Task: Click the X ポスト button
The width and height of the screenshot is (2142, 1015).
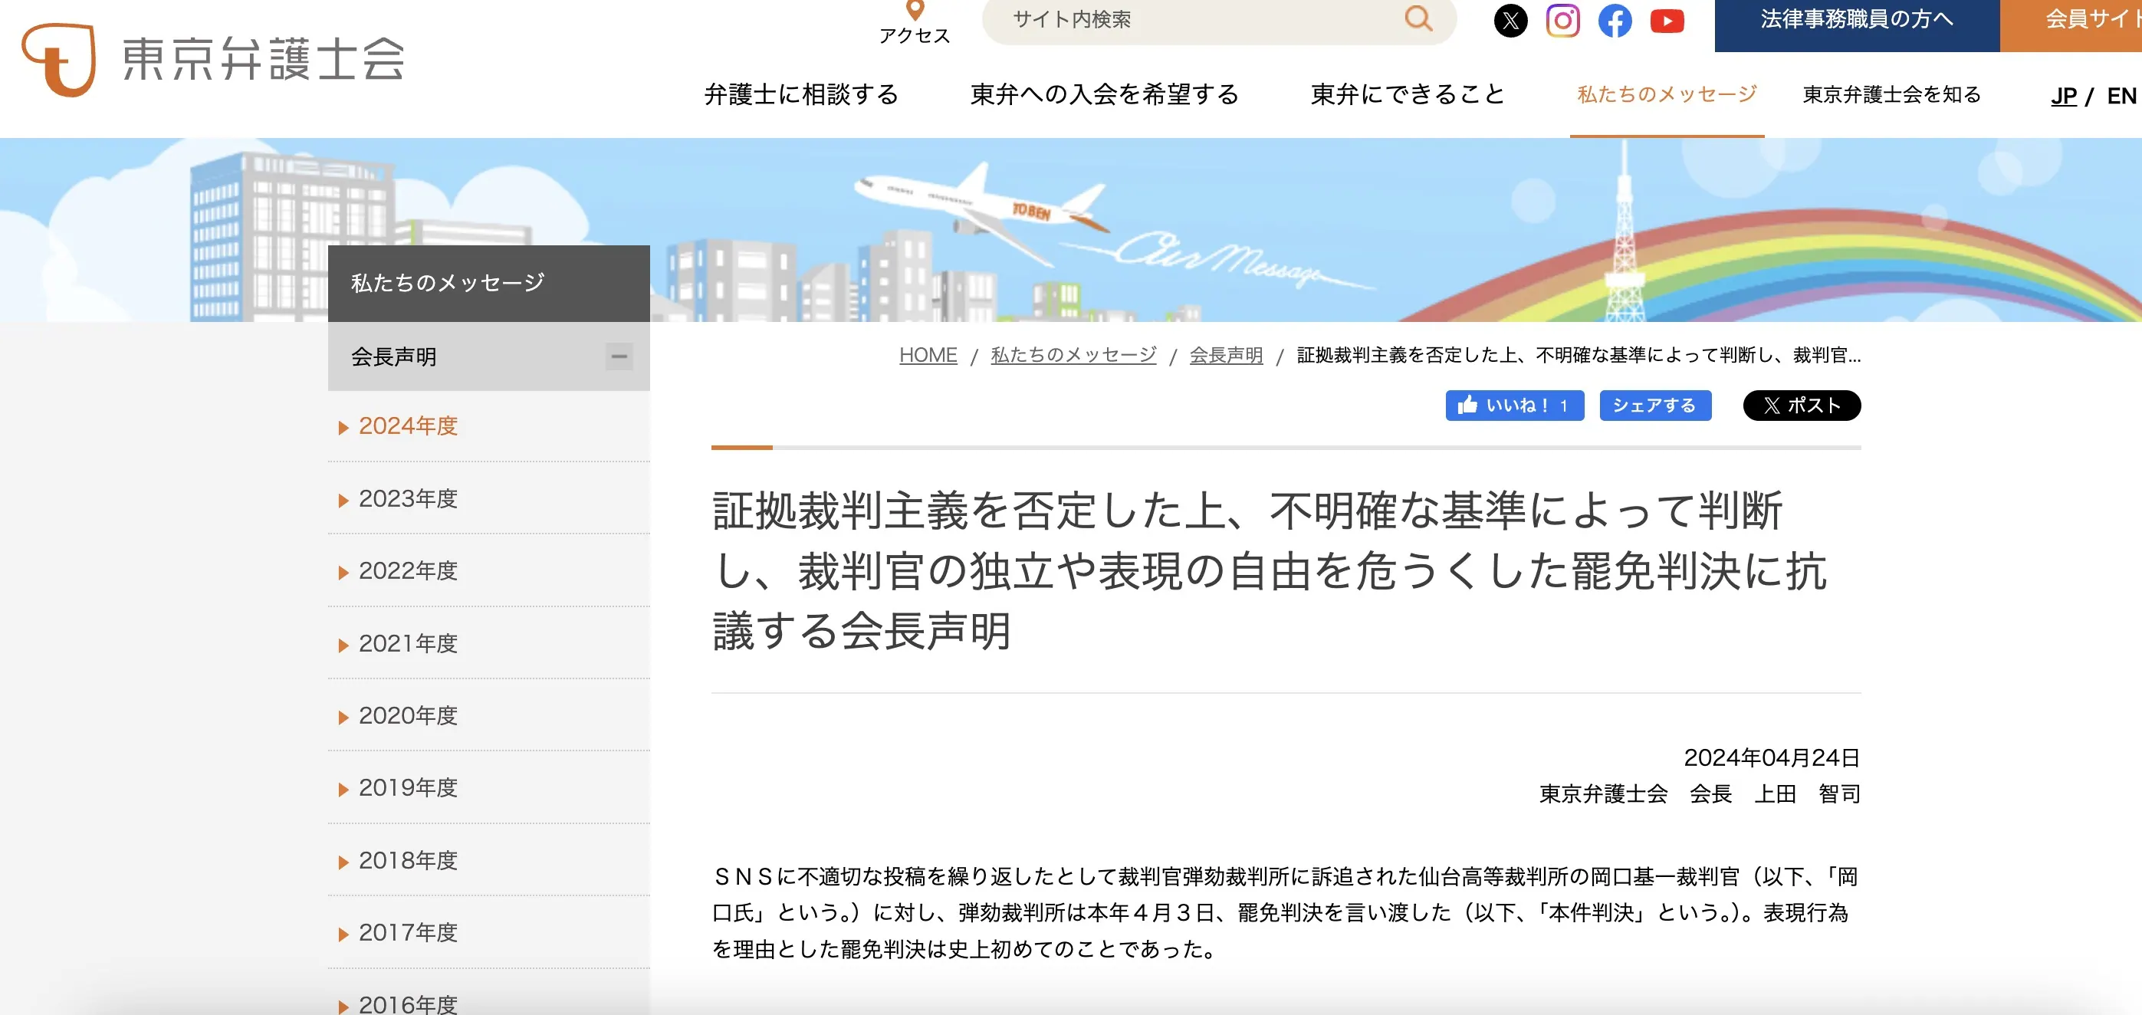Action: tap(1801, 406)
